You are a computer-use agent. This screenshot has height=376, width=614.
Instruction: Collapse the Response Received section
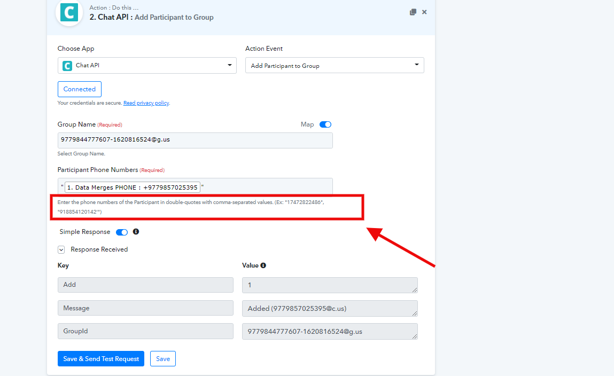point(61,249)
